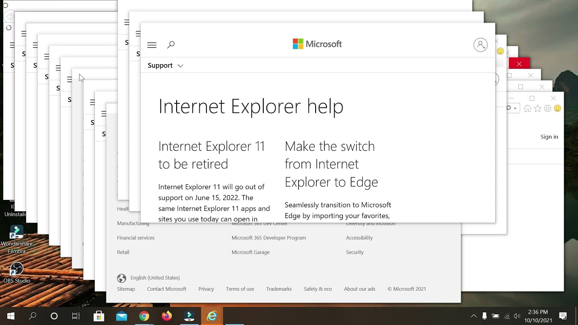The height and width of the screenshot is (325, 578).
Task: Click the feedback smiley next to the Tools gear
Action: point(557,108)
